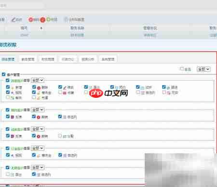This screenshot has height=187, width=217.
Task: Open the 全部 dropdown in the fourth permission group header
Action: click(x=38, y=148)
